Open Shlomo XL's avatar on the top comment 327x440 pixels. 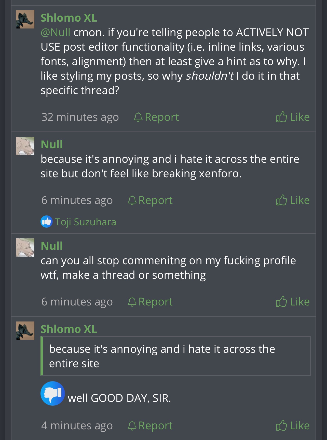tap(25, 19)
